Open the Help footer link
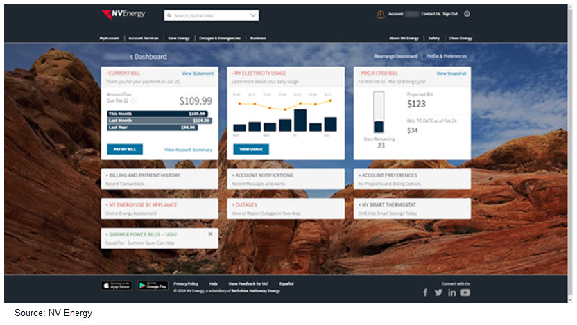The height and width of the screenshot is (325, 577). [x=214, y=284]
